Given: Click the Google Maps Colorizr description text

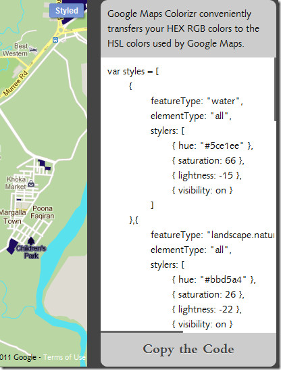Looking at the screenshot, I should [x=184, y=29].
